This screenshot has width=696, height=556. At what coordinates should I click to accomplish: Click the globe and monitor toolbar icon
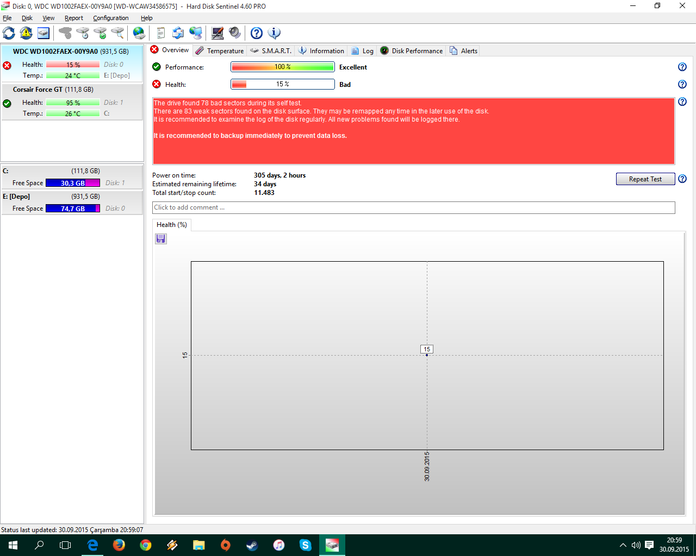tap(196, 33)
